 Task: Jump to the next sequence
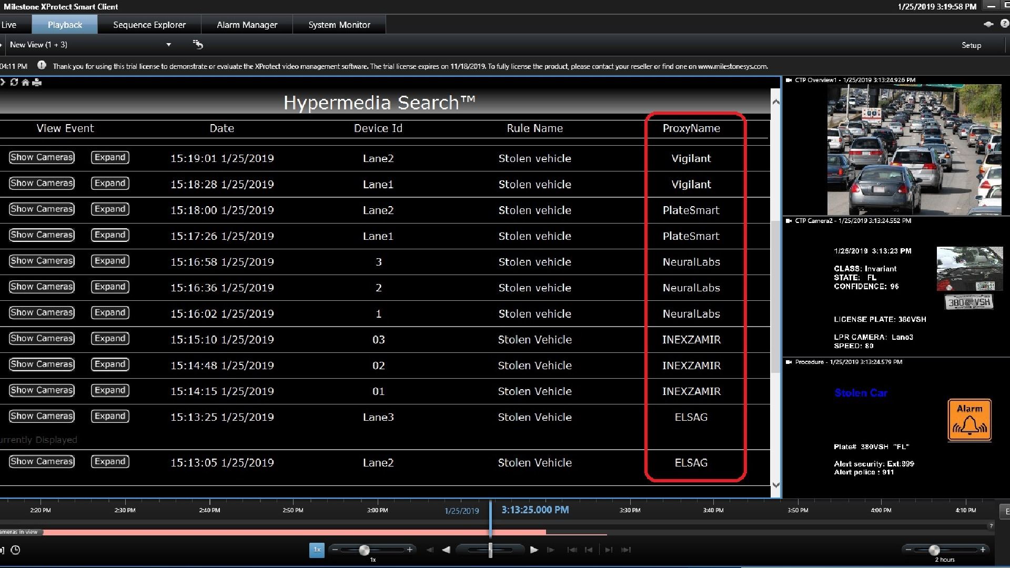609,550
